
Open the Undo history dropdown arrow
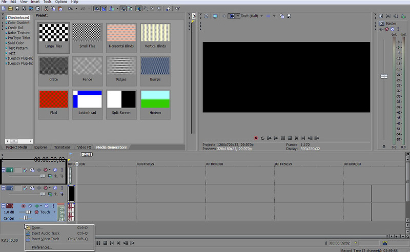[76, 9]
